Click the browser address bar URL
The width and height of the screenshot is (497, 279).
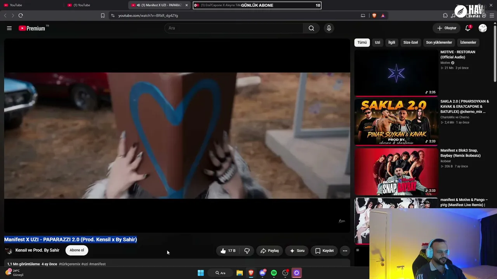(x=148, y=15)
